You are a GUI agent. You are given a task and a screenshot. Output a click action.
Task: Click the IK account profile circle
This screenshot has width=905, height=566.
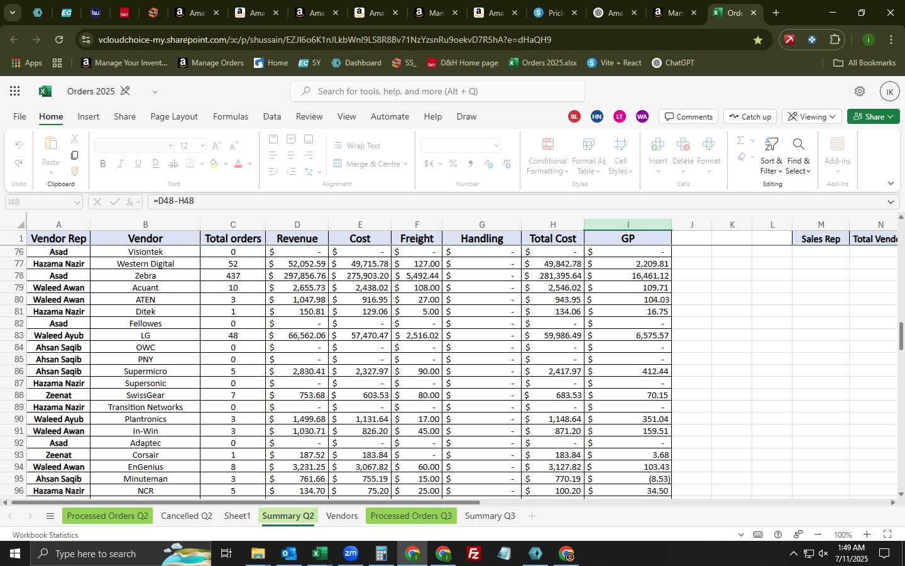pyautogui.click(x=889, y=91)
